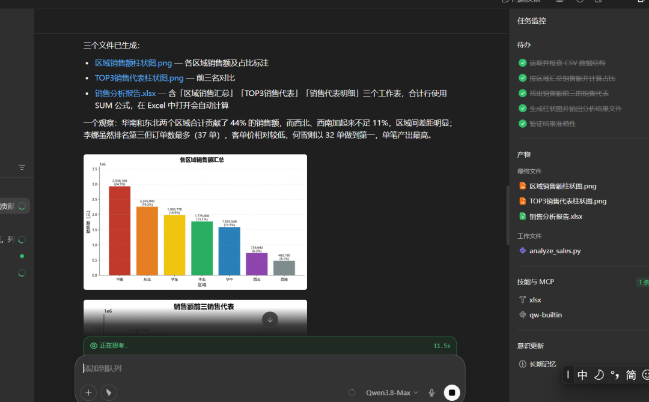The width and height of the screenshot is (649, 402).
Task: Click the green spreadsheet icon beside 销售分析报告.xlsx
Action: [522, 216]
